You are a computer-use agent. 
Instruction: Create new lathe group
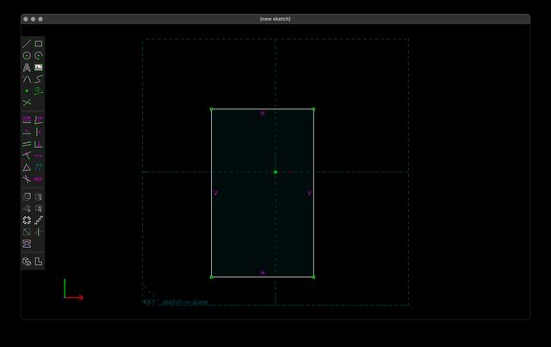[39, 196]
